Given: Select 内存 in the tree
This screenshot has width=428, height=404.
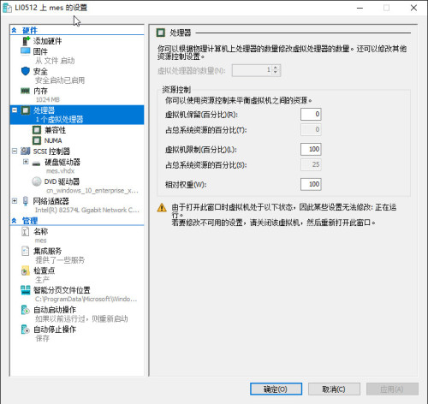Looking at the screenshot, I should (x=40, y=91).
